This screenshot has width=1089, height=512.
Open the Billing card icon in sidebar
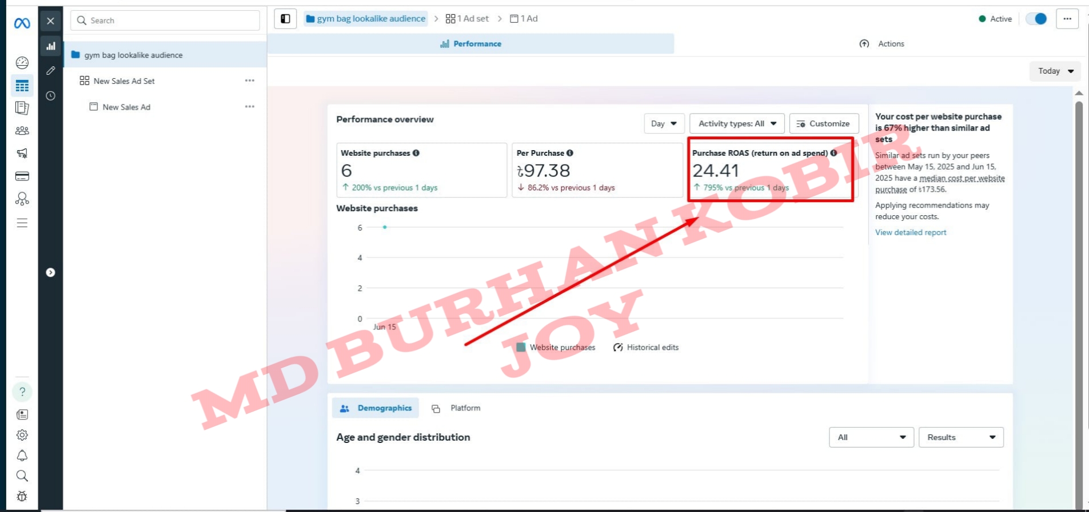pyautogui.click(x=22, y=176)
